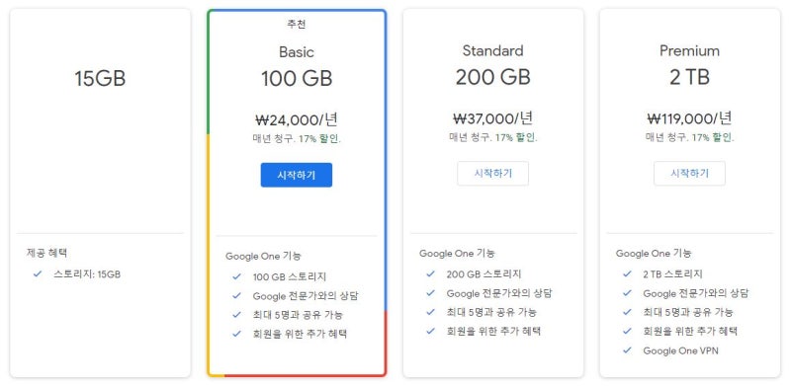Click the ₩24,000/년 Basic price
791x386 pixels.
(296, 119)
